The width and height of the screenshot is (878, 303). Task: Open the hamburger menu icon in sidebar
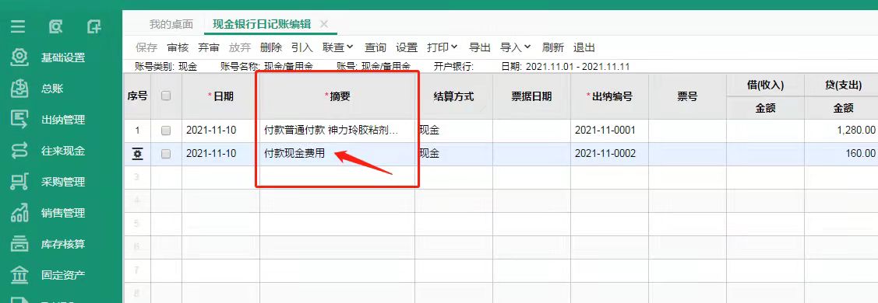tap(18, 26)
